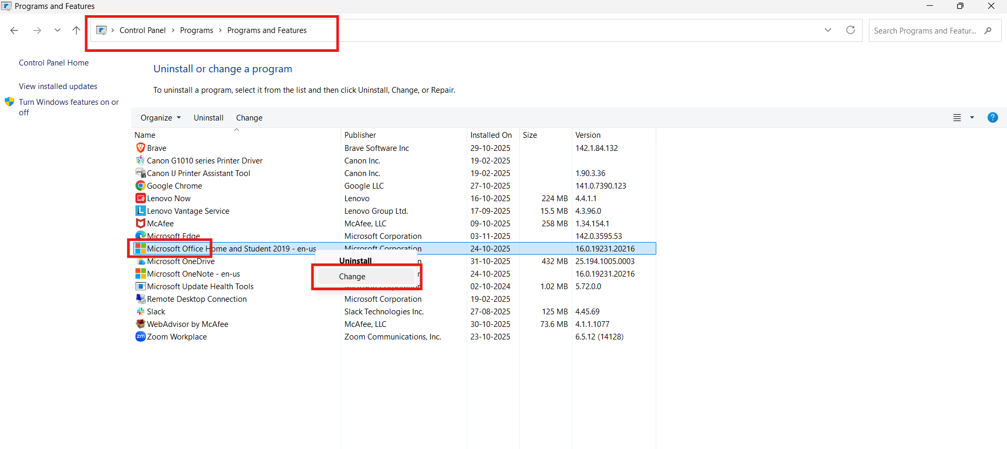Open View installed updates link
1007x449 pixels.
pos(58,86)
